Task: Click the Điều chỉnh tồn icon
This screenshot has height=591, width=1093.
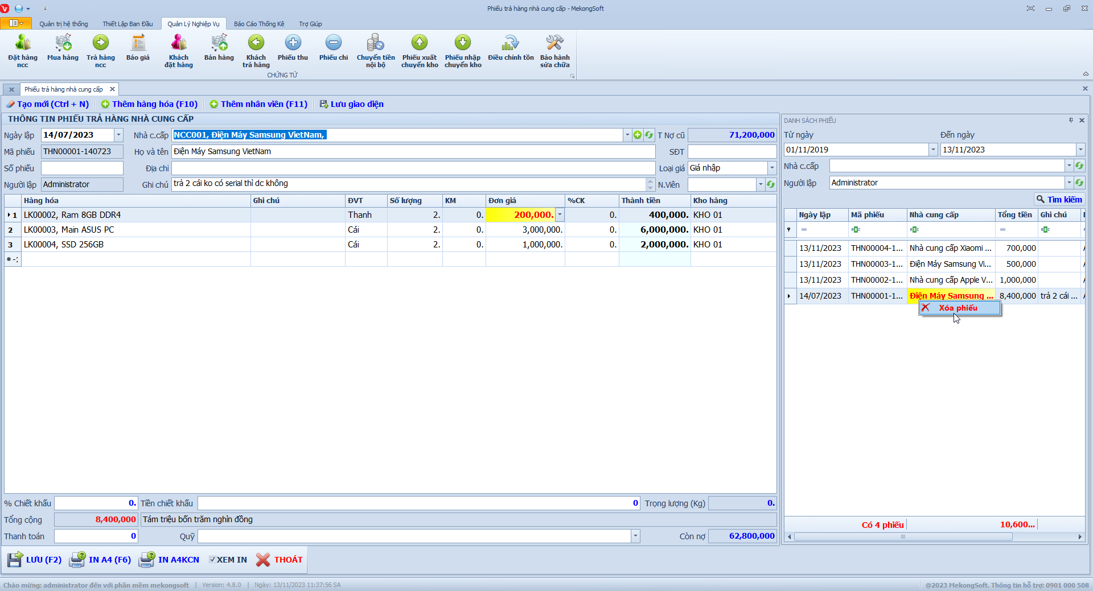Action: point(511,43)
